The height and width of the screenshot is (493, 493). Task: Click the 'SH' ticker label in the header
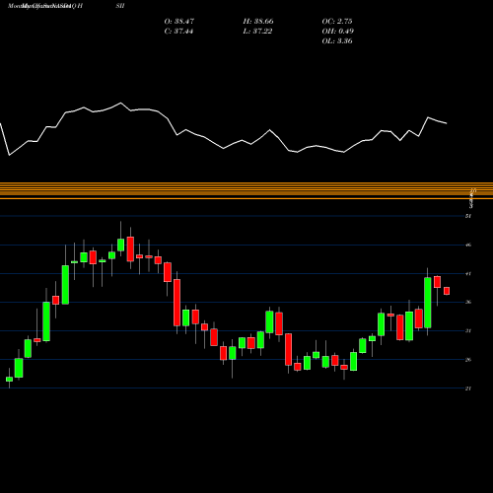point(120,6)
